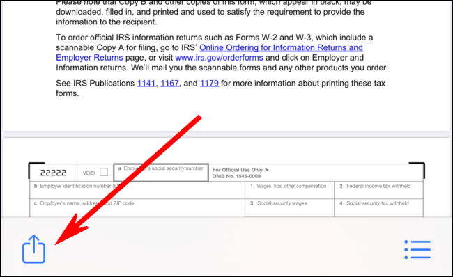This screenshot has height=277, width=453.
Task: Click the page divider between PDF pages
Action: point(227,134)
